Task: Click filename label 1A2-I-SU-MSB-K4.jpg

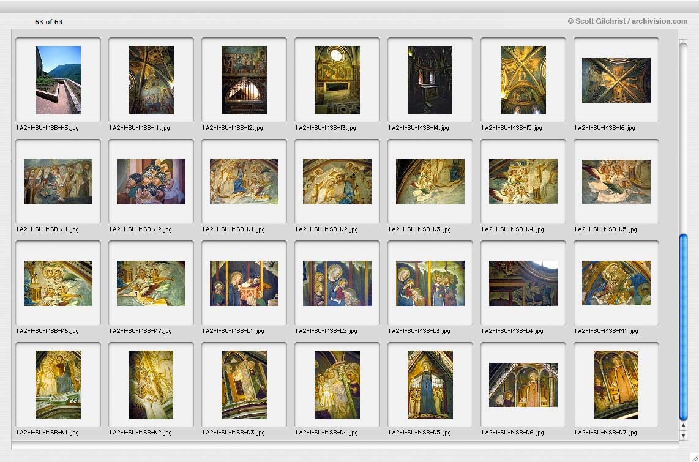Action: click(513, 229)
